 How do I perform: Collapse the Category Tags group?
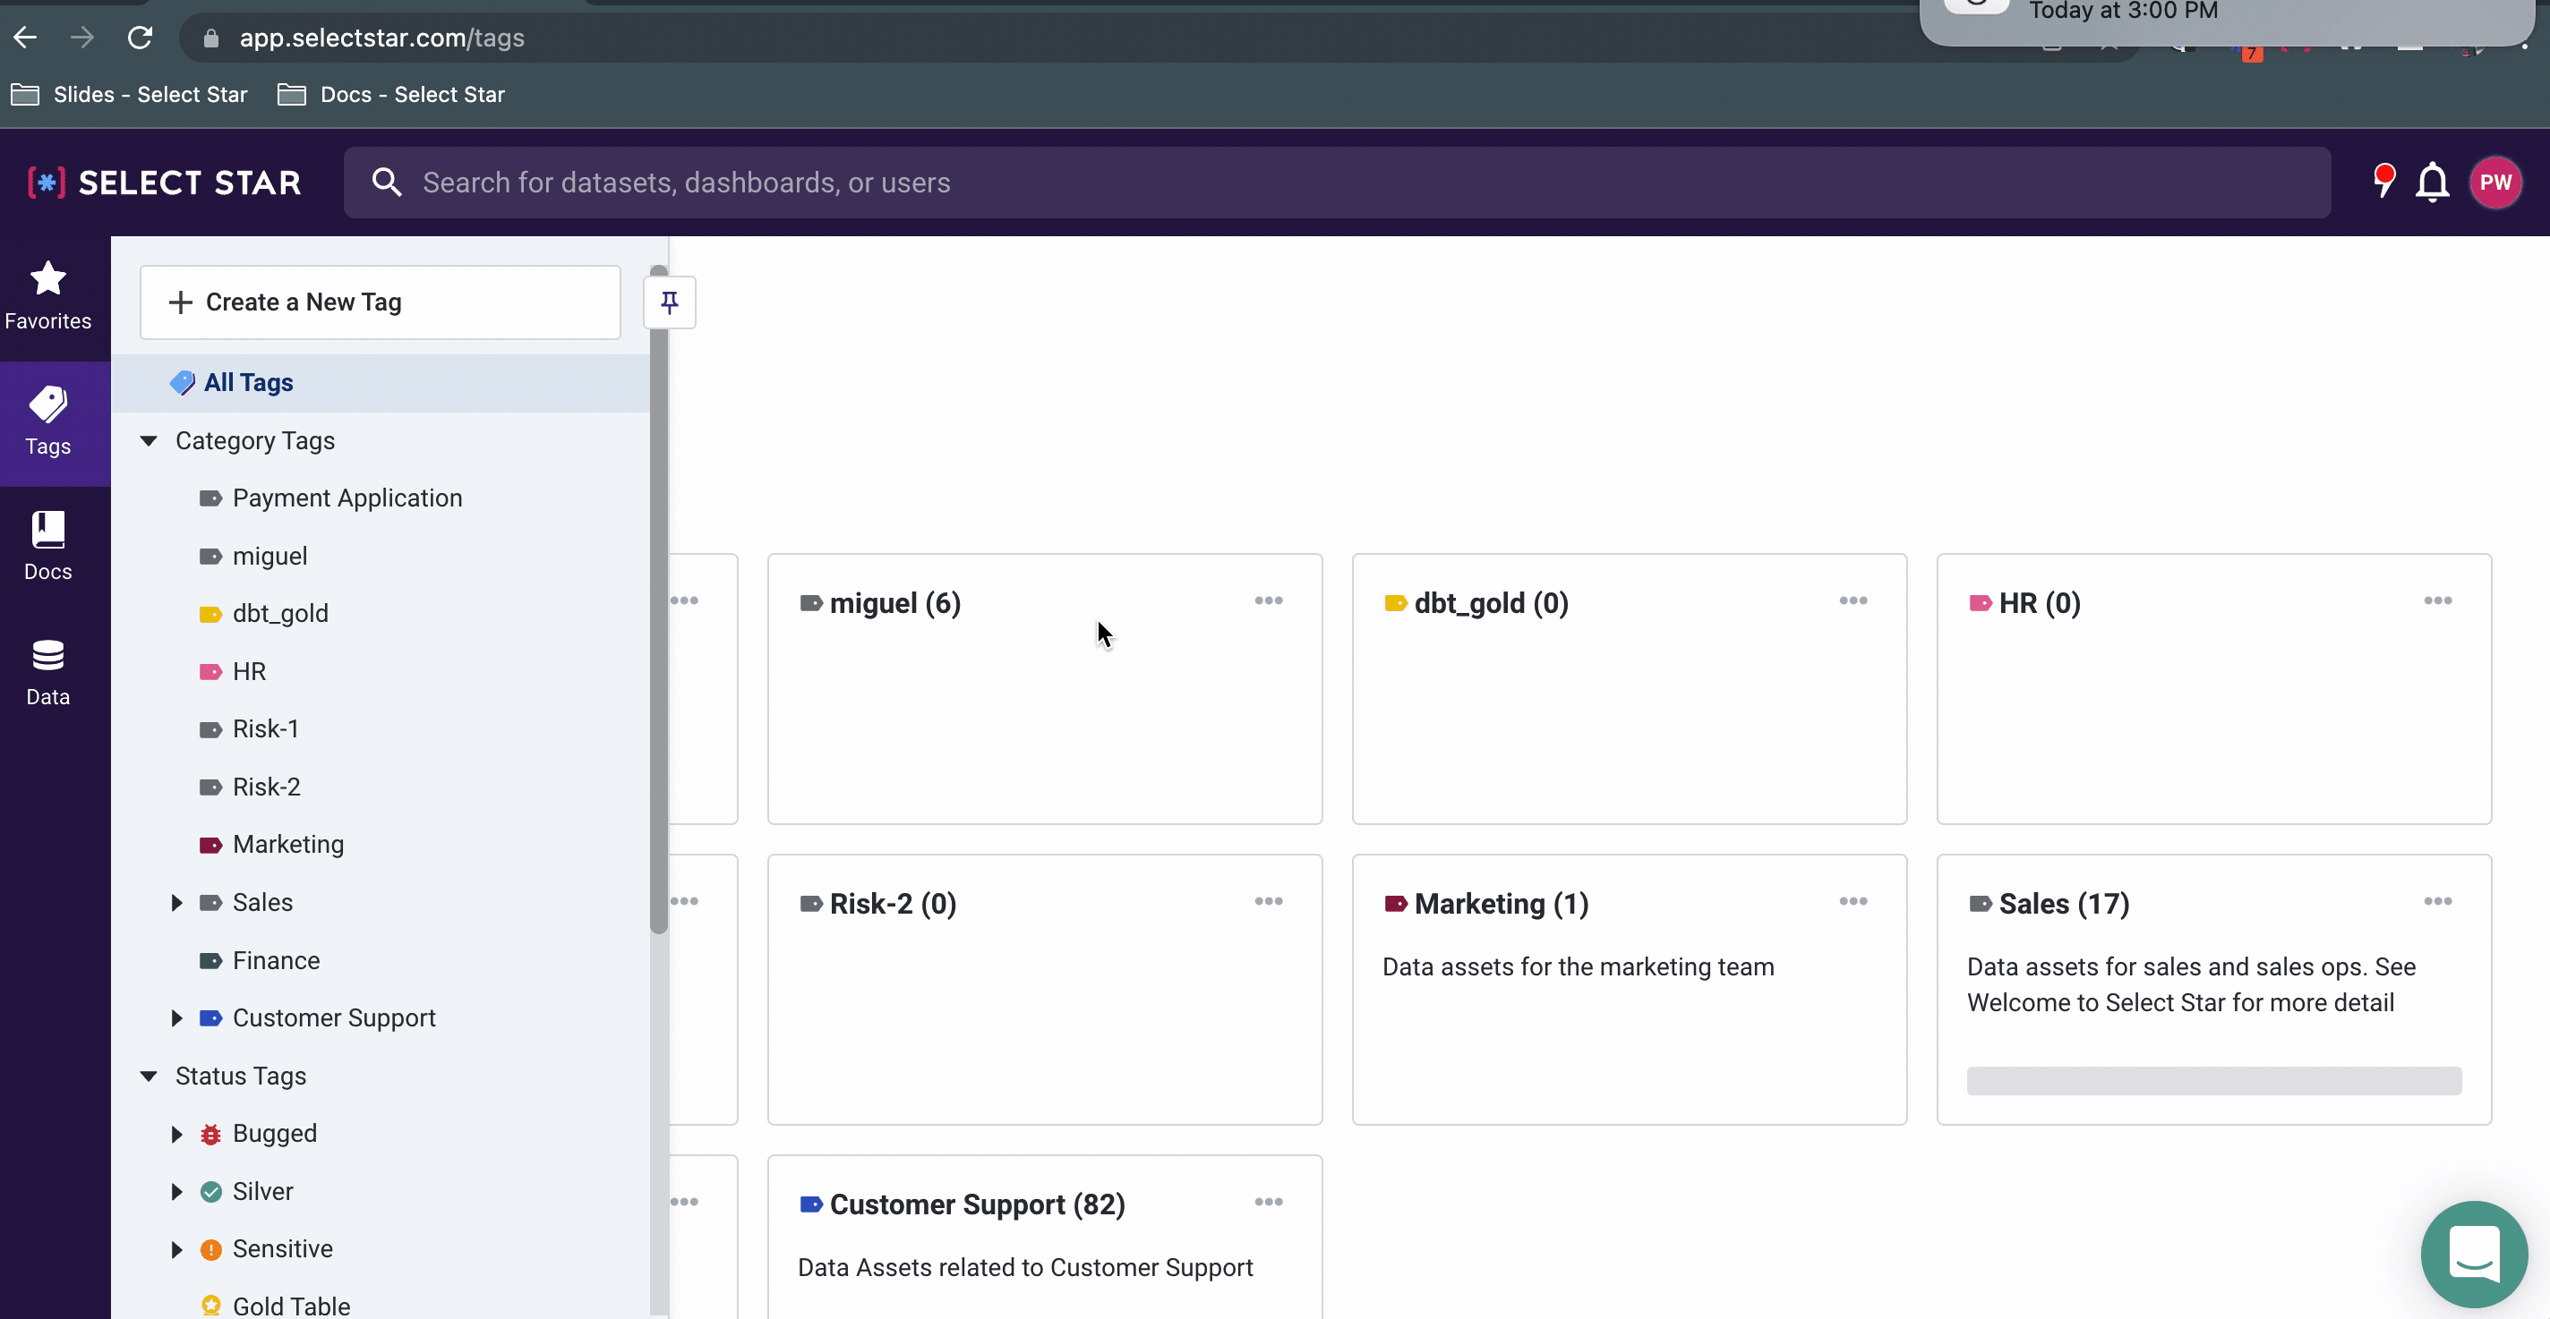click(150, 440)
